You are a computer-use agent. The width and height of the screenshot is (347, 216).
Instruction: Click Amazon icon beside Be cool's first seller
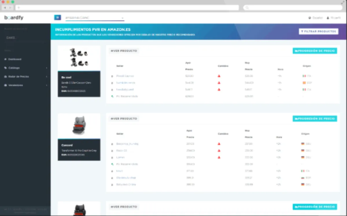tap(112, 76)
